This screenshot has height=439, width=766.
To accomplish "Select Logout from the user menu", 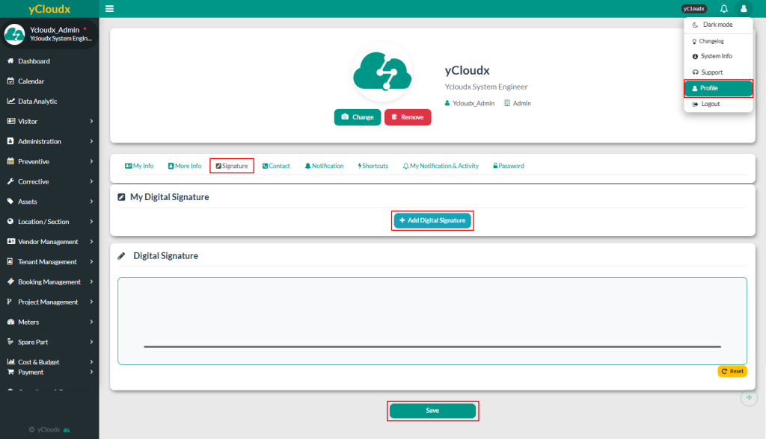I will (710, 105).
